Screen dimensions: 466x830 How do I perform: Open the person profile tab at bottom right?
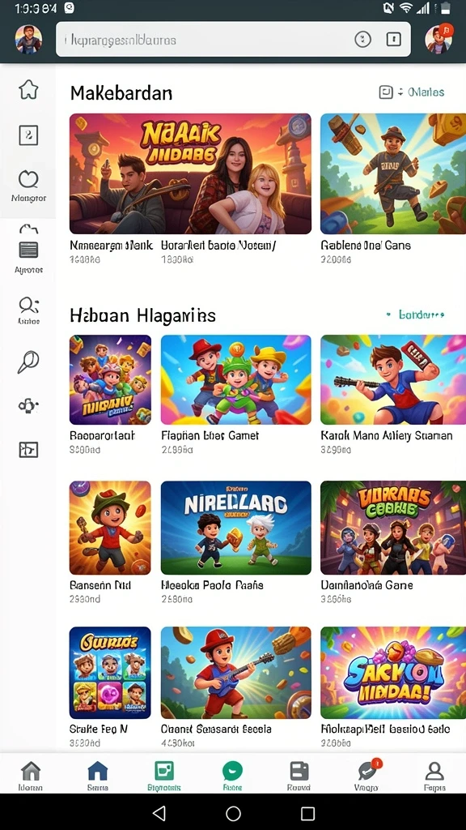pyautogui.click(x=434, y=772)
